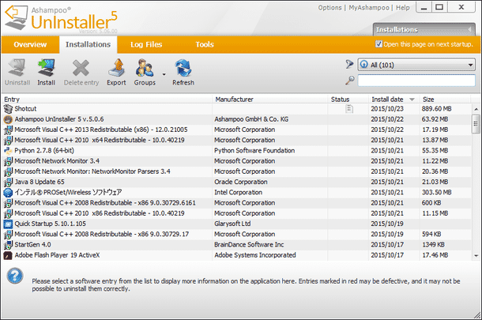
Task: Switch to the Overview tab
Action: (x=30, y=44)
